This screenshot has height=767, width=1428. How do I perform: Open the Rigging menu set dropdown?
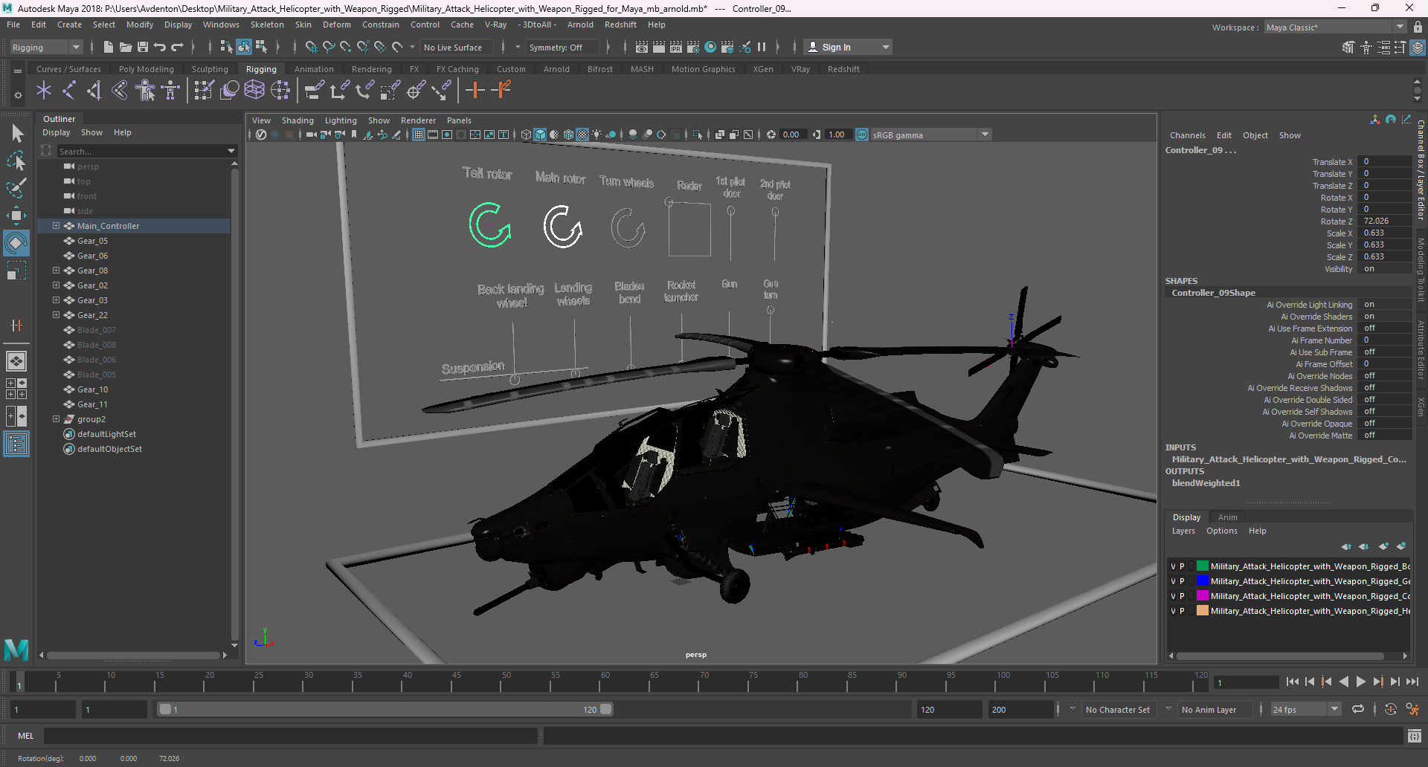pos(46,47)
